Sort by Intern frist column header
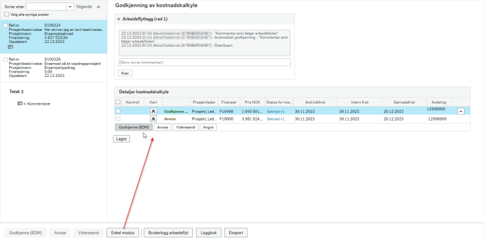 tap(359, 102)
